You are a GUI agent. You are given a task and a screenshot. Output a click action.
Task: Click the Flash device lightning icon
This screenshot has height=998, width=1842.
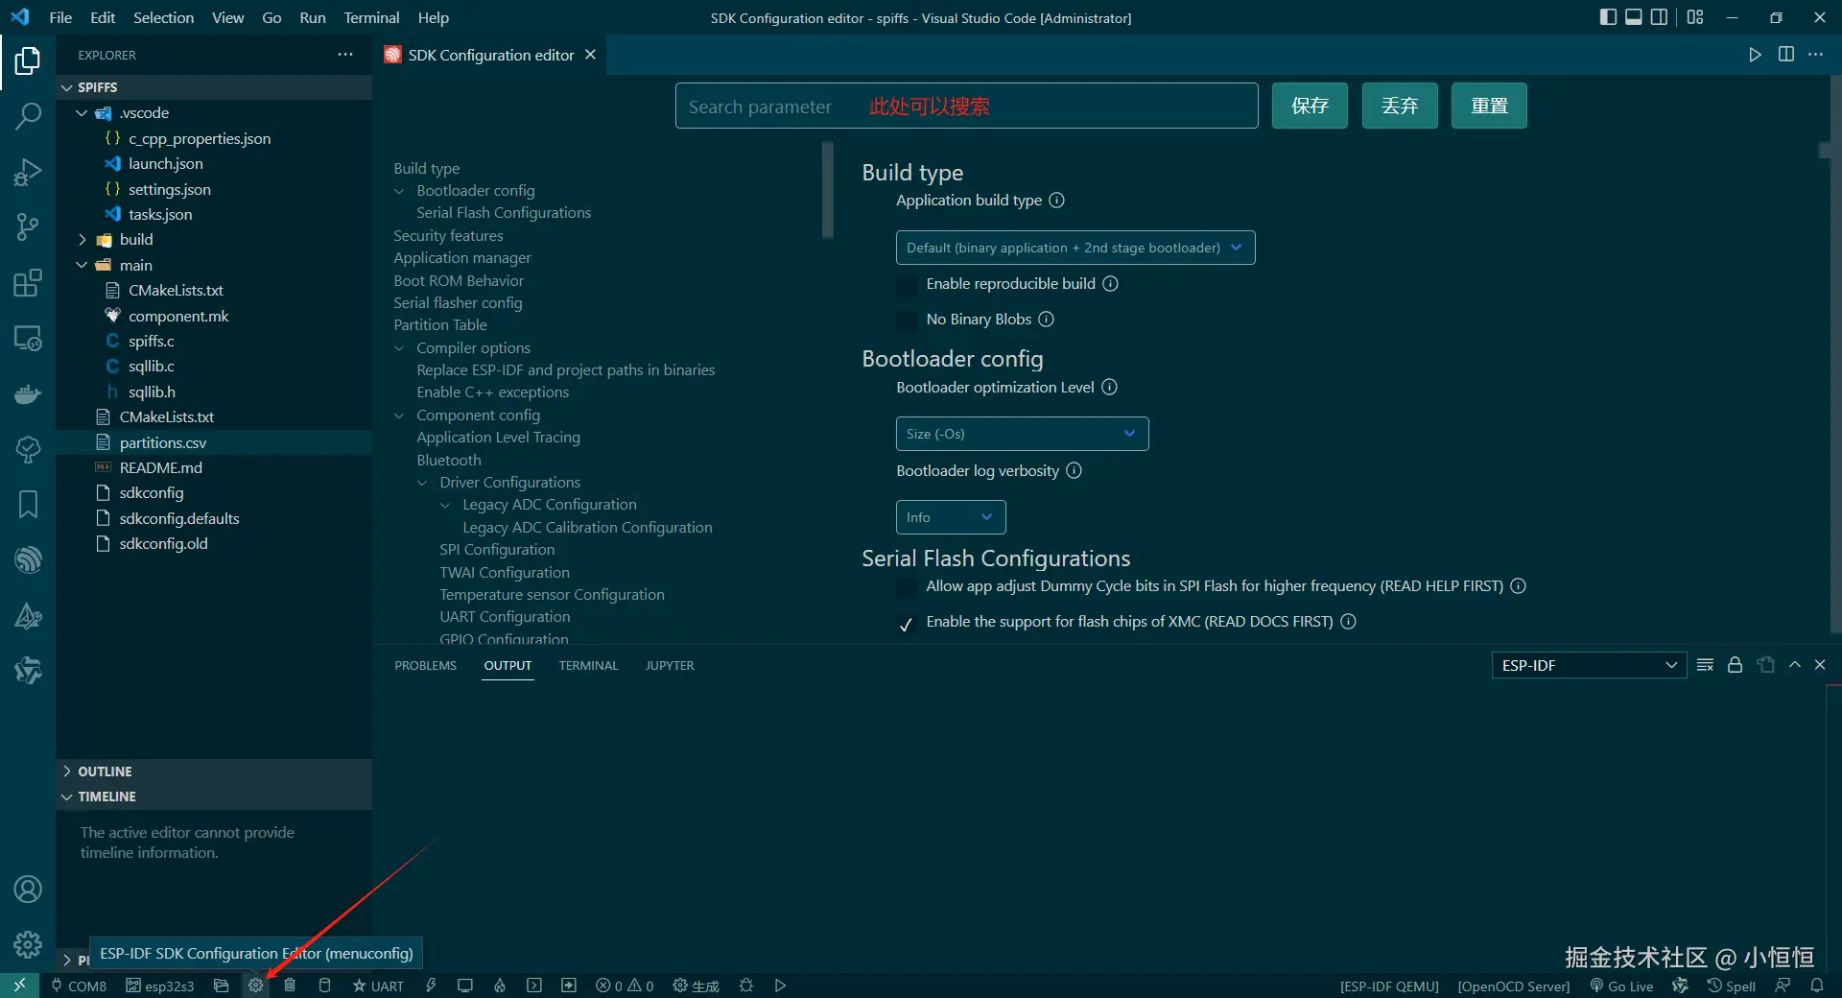431,986
